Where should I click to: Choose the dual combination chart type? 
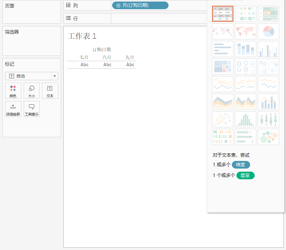(268, 102)
